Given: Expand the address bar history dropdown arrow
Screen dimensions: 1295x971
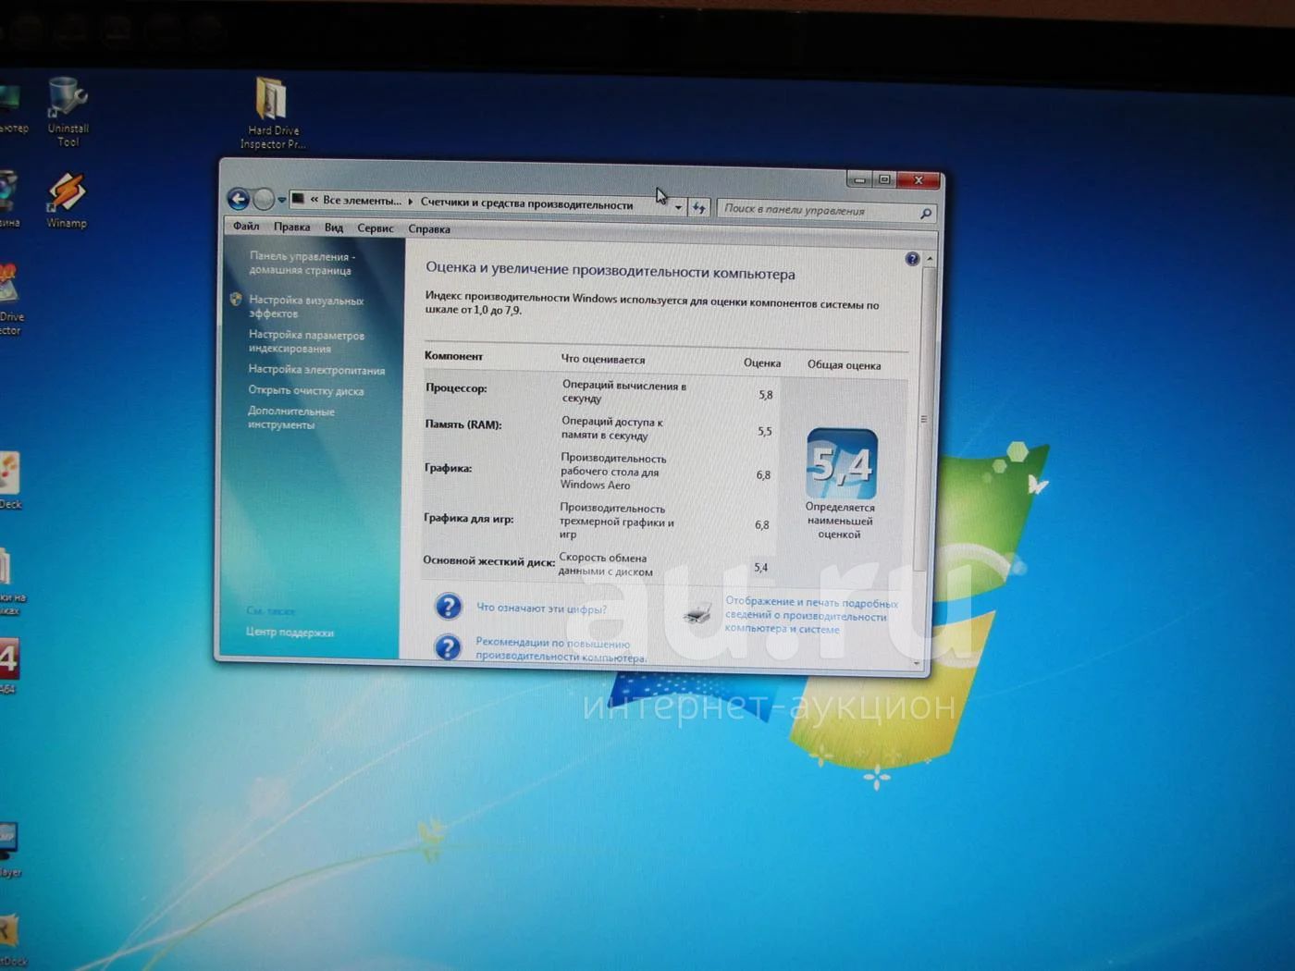Looking at the screenshot, I should (x=678, y=207).
